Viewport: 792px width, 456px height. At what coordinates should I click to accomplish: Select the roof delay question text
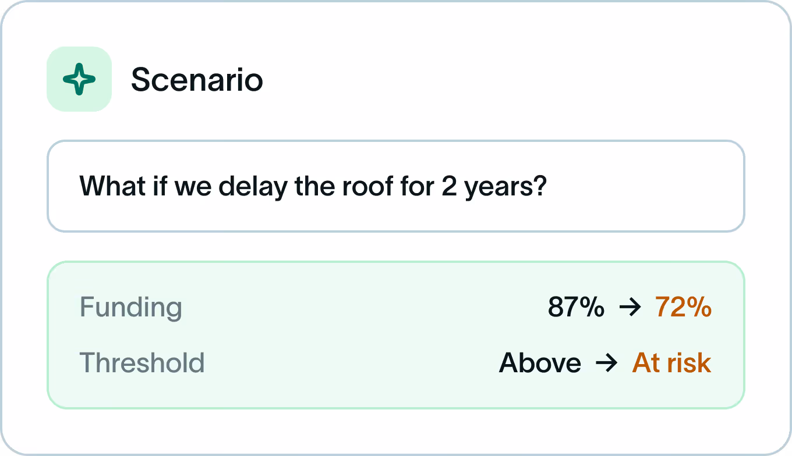[x=313, y=186]
